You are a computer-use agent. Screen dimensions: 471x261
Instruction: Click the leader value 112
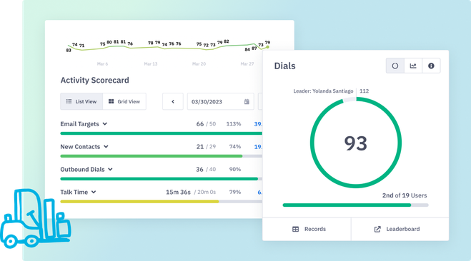click(364, 91)
